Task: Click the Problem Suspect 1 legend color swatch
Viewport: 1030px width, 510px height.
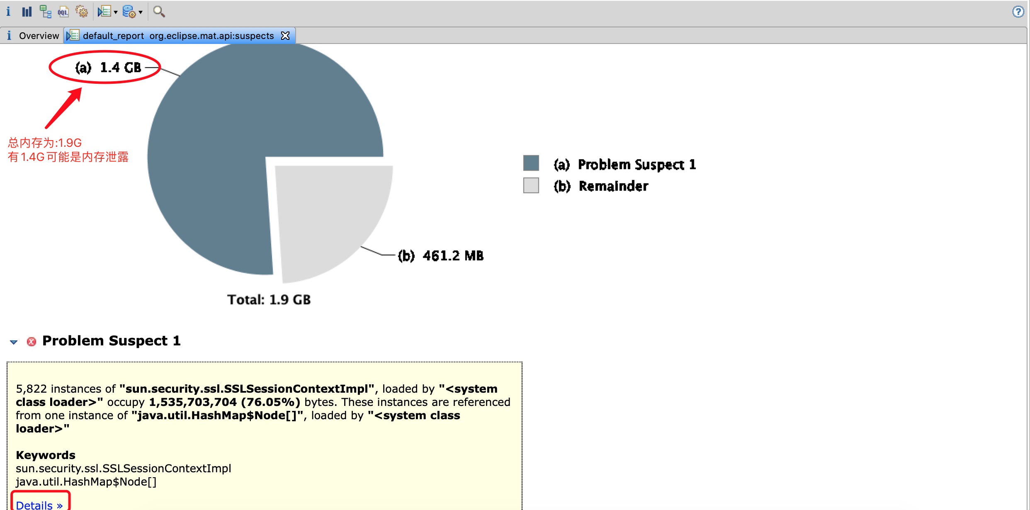Action: [531, 163]
